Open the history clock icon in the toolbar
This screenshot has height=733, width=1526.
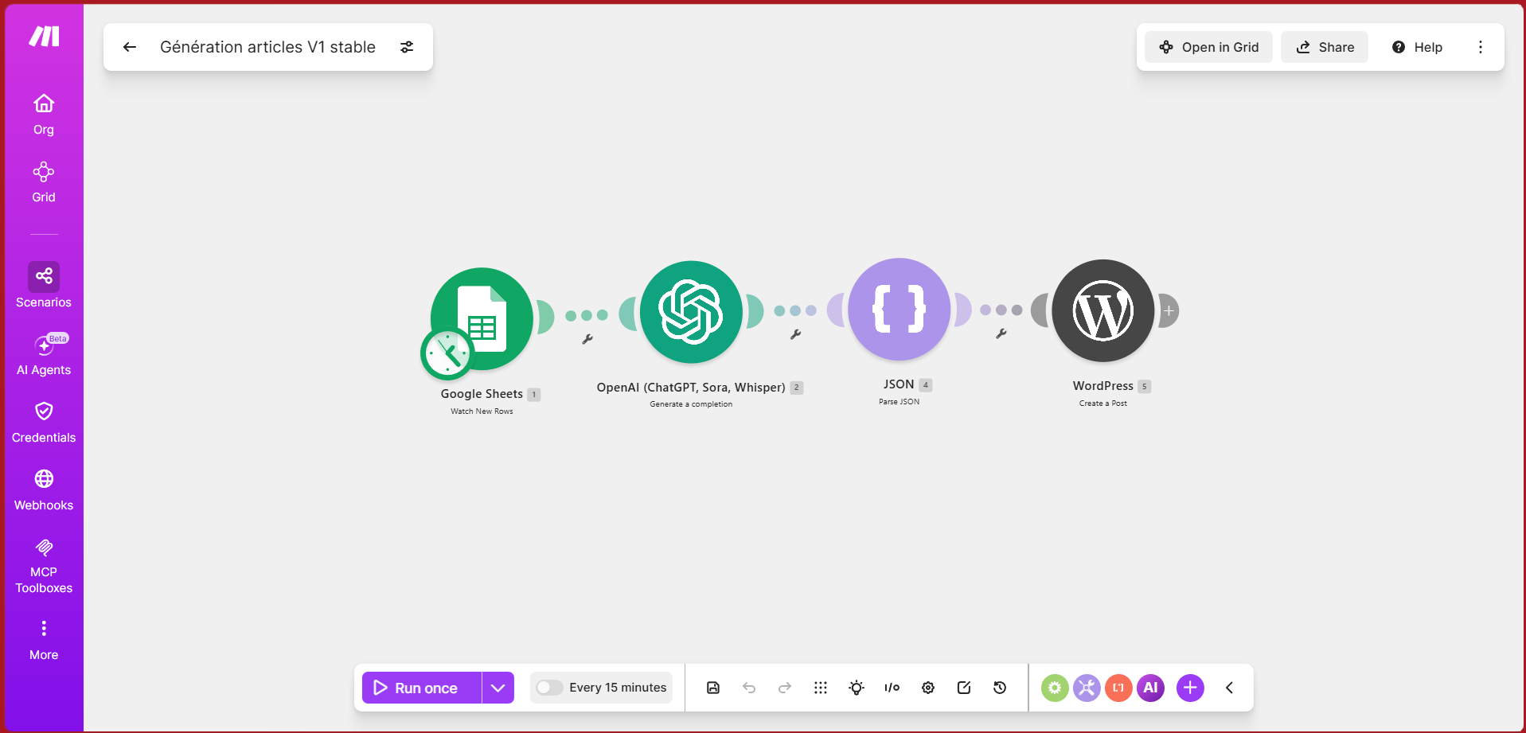1000,688
